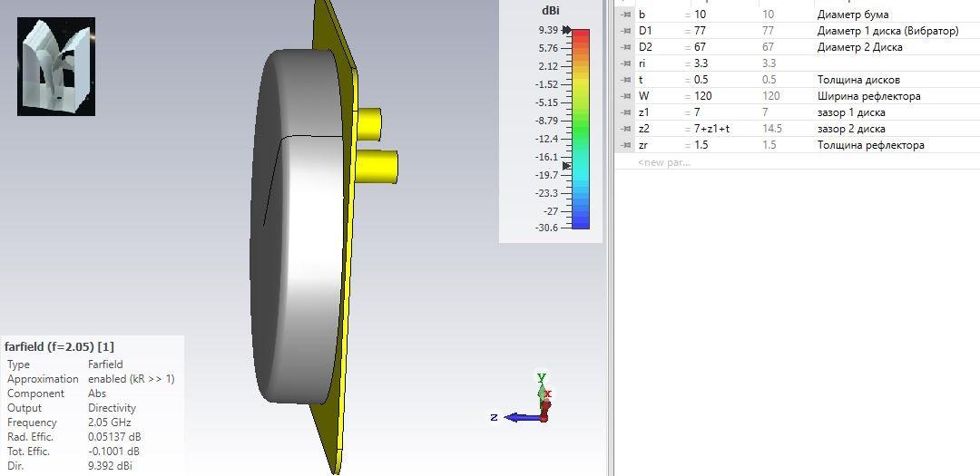Click the pin icon for parameter W

point(625,96)
